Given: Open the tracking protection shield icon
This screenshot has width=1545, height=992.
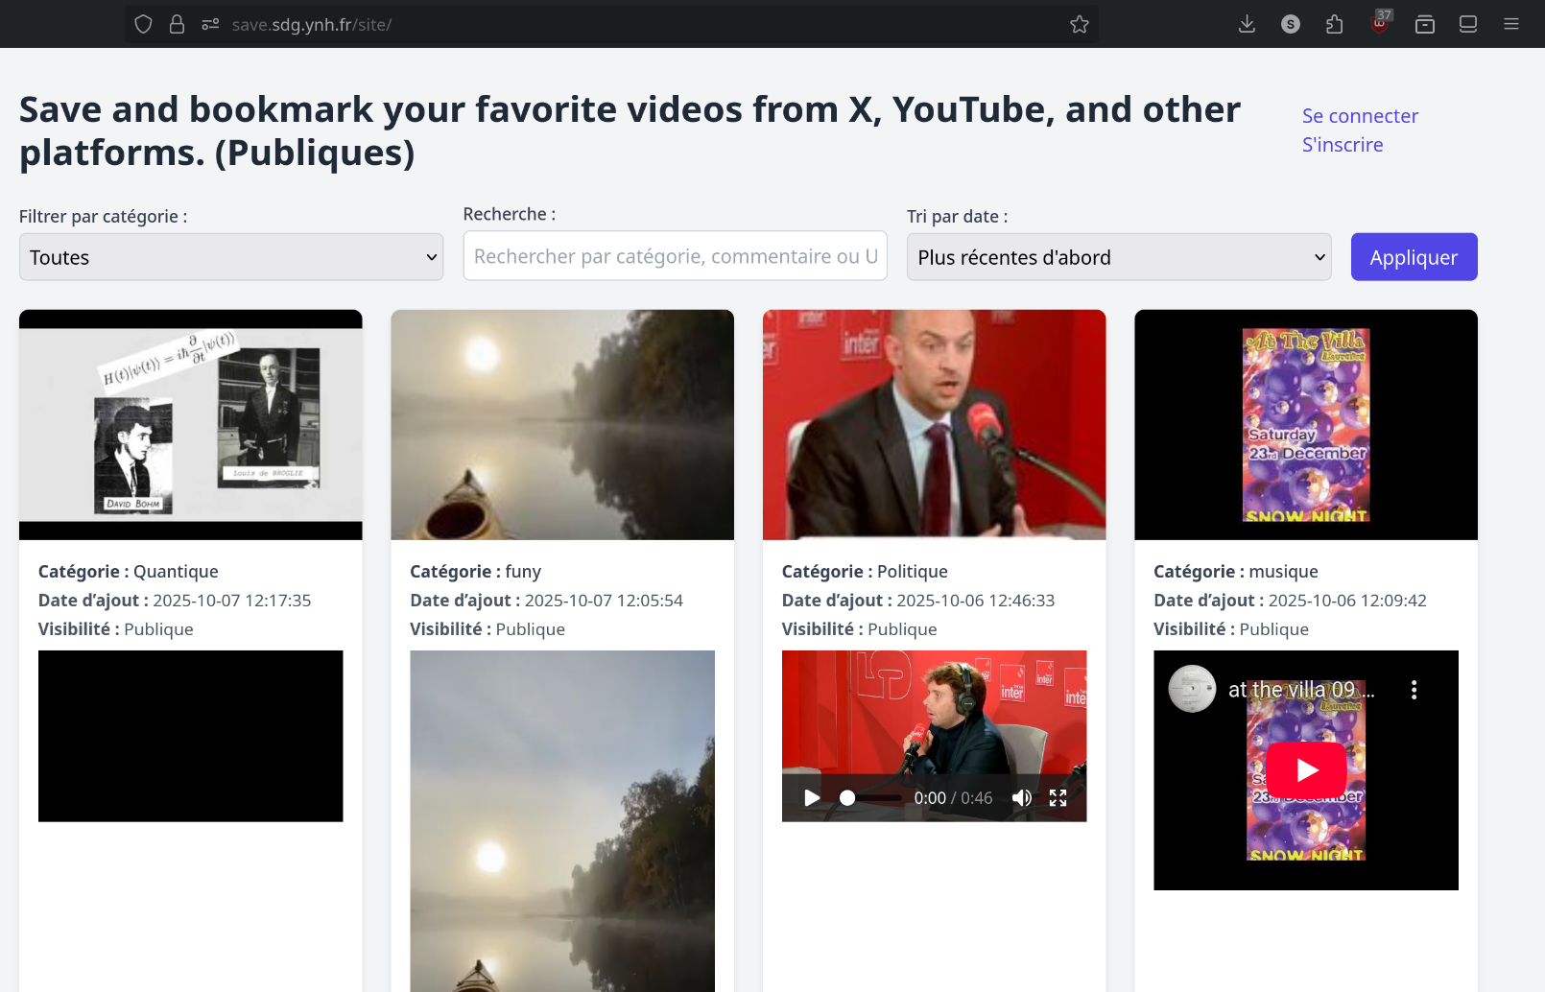Looking at the screenshot, I should [x=143, y=24].
